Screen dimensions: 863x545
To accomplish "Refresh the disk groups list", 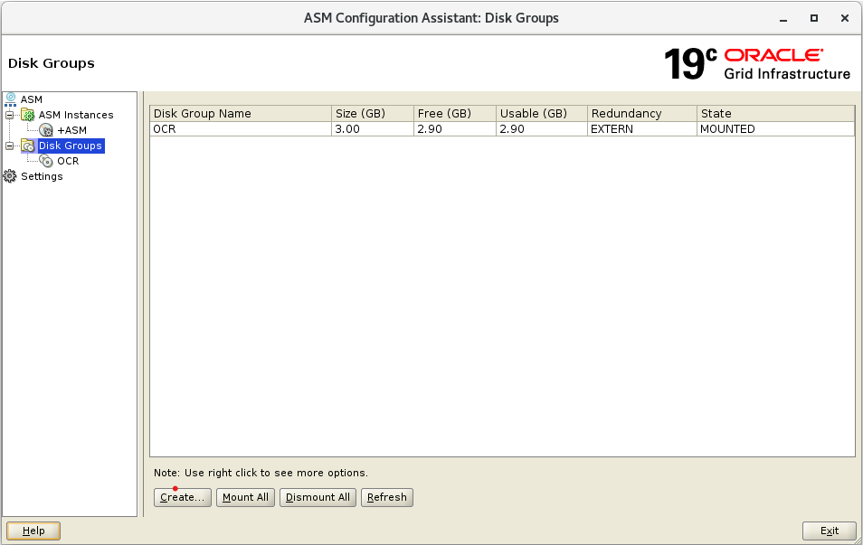I will coord(387,497).
